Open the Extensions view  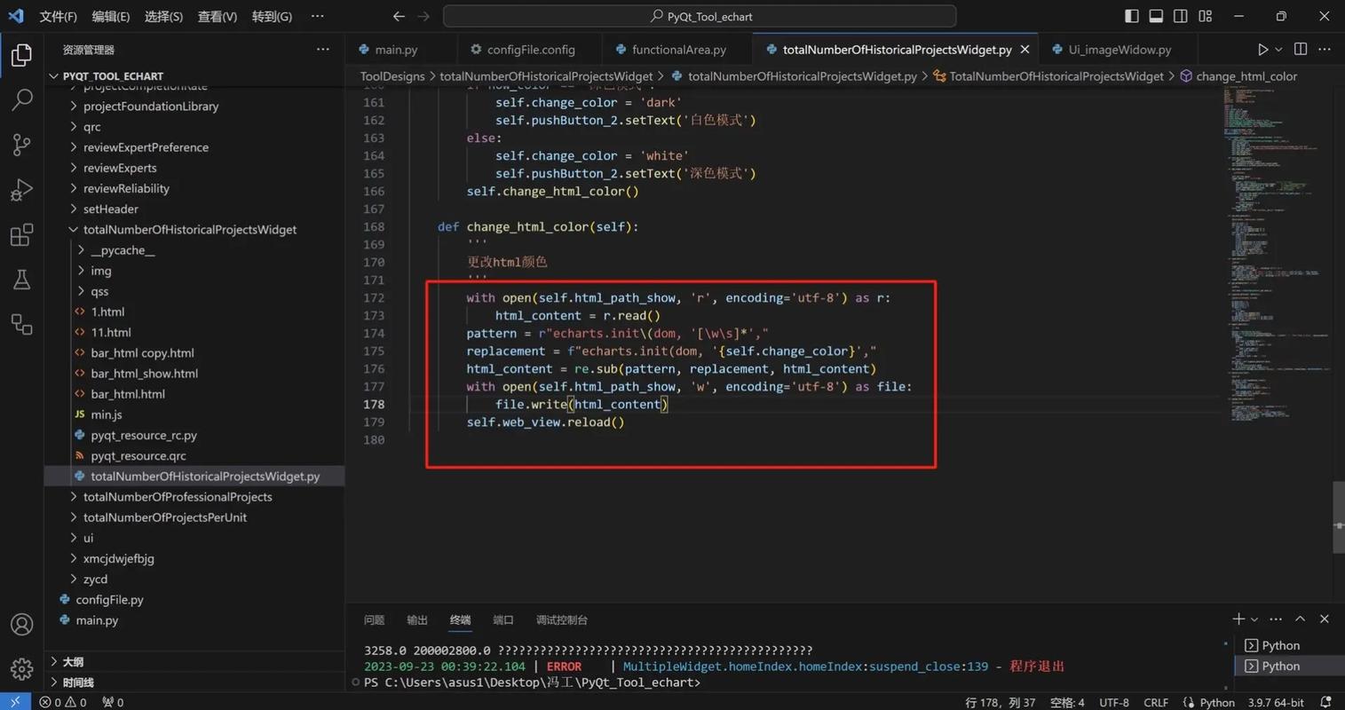[21, 234]
